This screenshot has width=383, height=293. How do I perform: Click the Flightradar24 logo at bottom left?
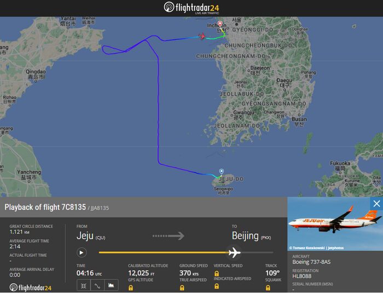tap(31, 288)
